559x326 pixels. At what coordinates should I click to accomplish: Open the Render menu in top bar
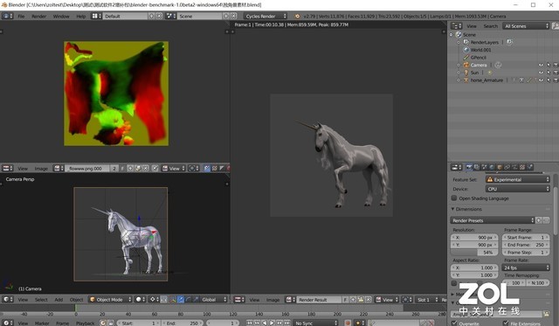point(38,16)
